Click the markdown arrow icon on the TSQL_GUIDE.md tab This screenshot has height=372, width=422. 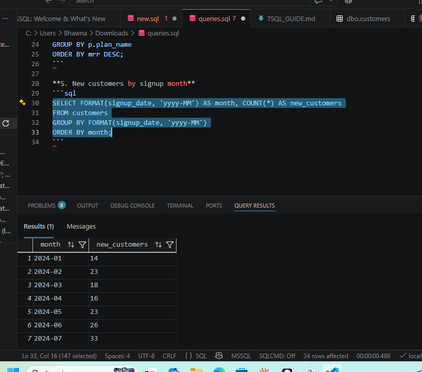261,18
